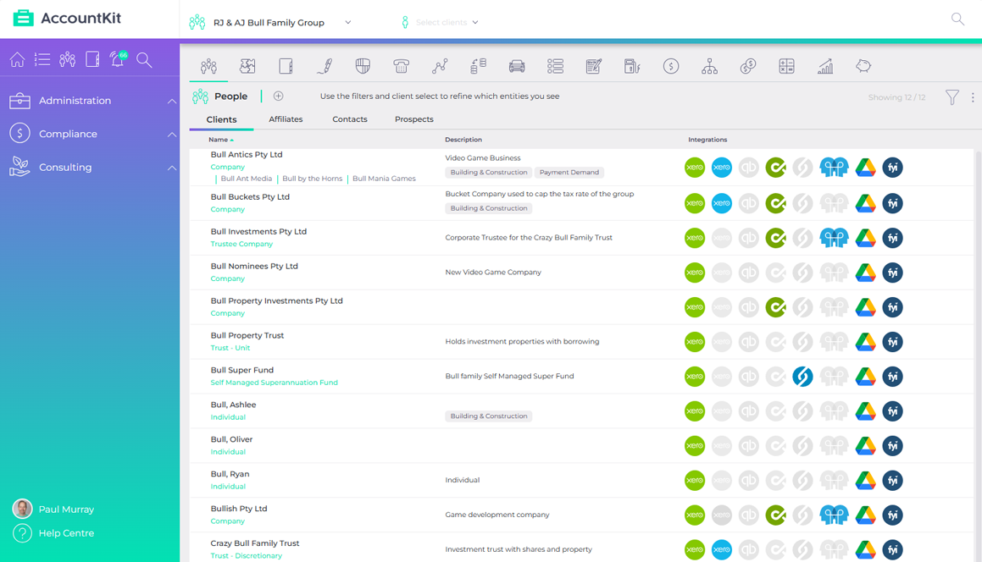Image resolution: width=982 pixels, height=562 pixels.
Task: Select the calculator toolbar icon
Action: [x=786, y=66]
